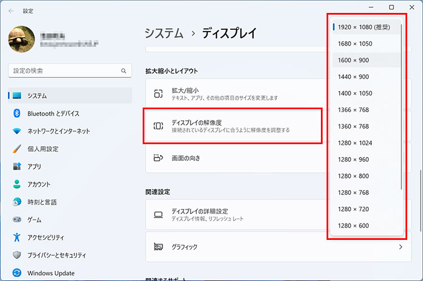Open Windows Update from sidebar
Viewport: 423px width, 281px height.
pos(50,273)
